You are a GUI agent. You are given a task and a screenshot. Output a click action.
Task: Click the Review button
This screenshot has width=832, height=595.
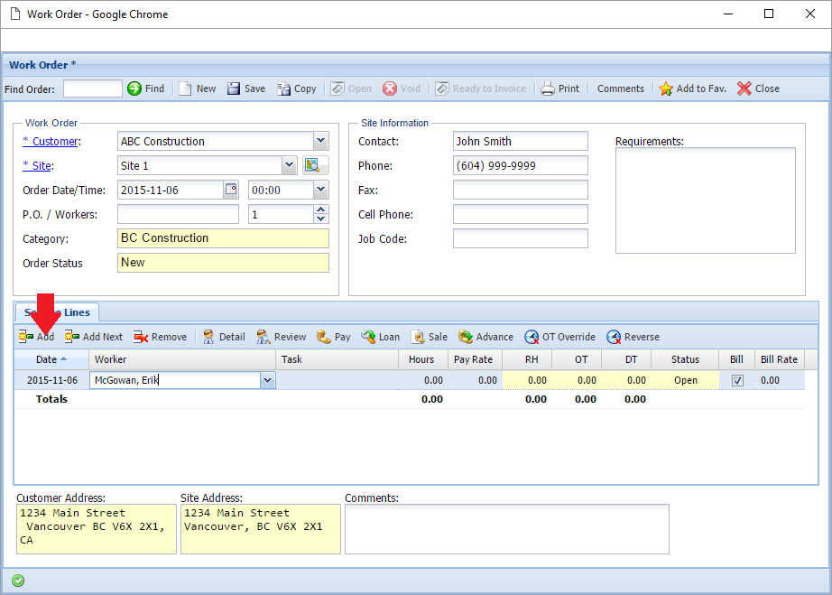[282, 337]
